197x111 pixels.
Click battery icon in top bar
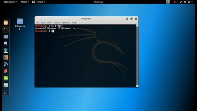point(189,2)
